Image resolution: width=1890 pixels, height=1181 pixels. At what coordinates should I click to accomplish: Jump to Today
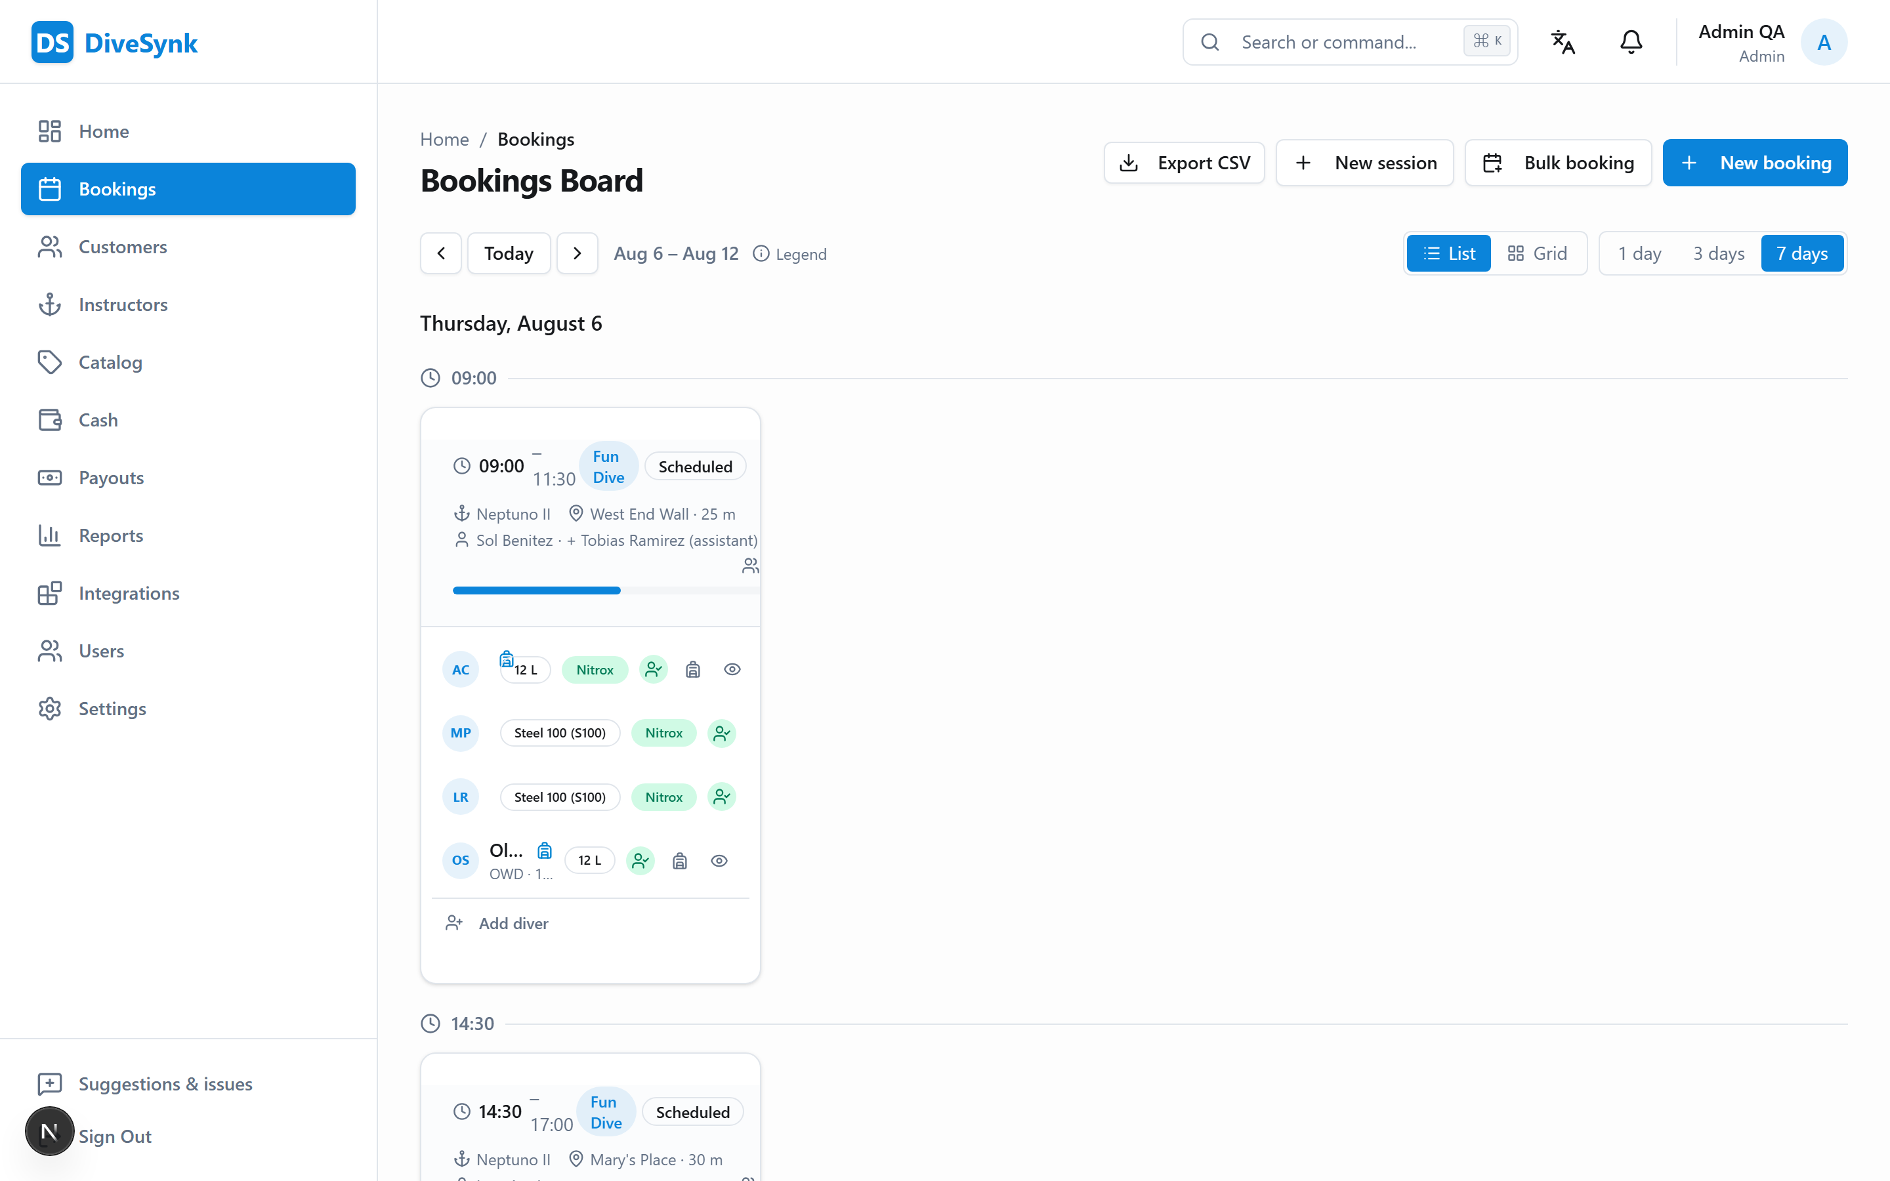pos(509,253)
